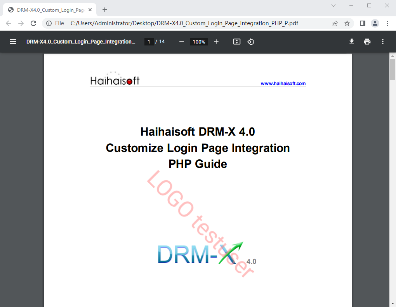The width and height of the screenshot is (396, 307).
Task: Click the Fit to page icon
Action: point(237,42)
